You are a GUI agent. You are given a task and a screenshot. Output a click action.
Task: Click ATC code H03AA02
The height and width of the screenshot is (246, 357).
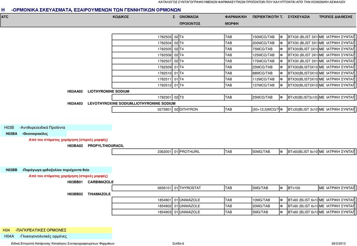[75, 91]
